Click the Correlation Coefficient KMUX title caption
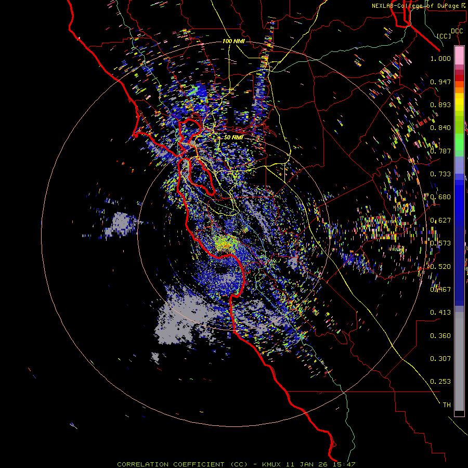468x468 pixels. click(236, 464)
